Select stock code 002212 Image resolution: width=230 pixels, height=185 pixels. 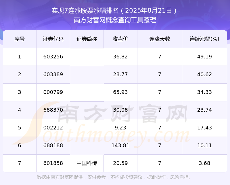point(53,128)
